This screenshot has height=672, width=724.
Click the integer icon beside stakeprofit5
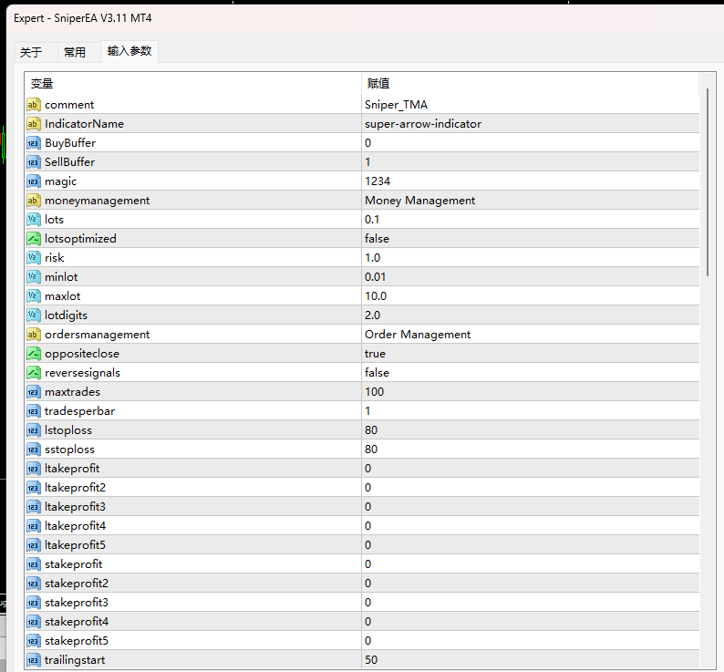[33, 642]
